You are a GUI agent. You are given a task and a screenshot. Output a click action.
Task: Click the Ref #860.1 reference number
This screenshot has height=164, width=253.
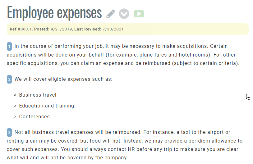tap(25, 29)
